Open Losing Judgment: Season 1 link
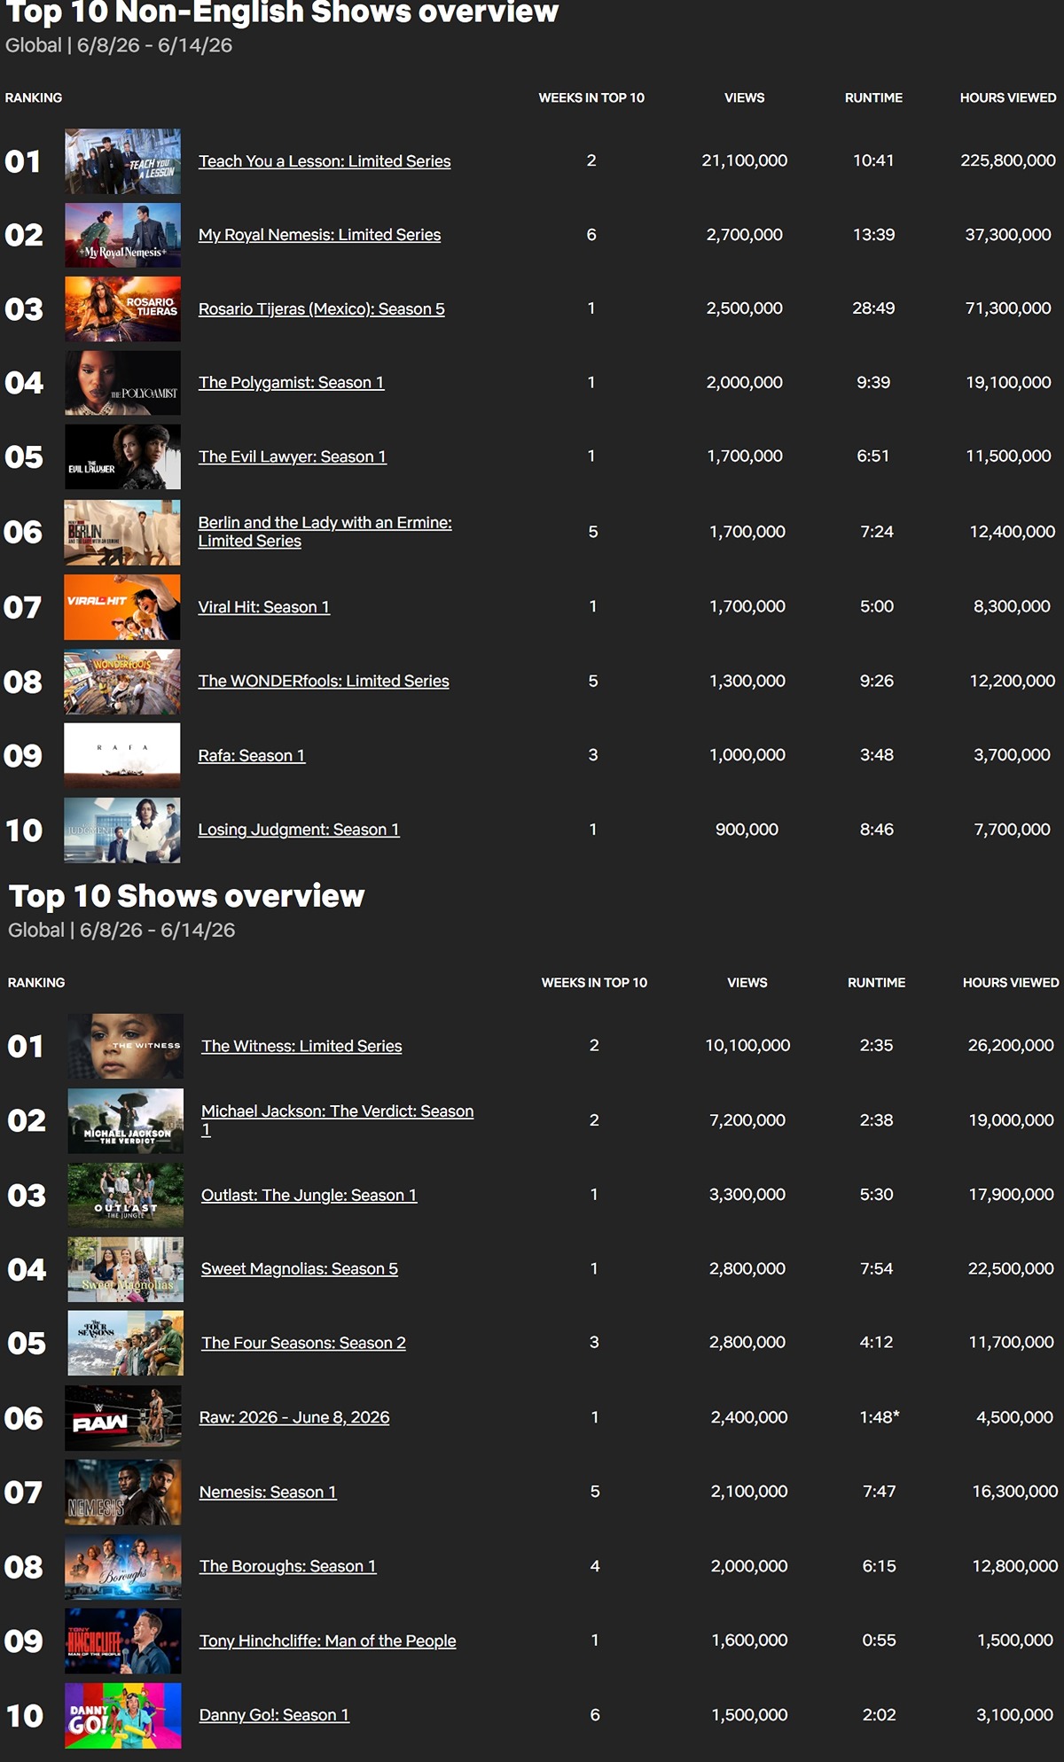 click(299, 830)
